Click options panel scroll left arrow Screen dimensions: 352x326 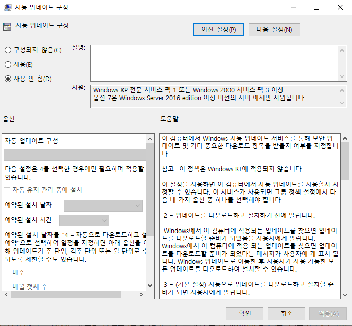tap(6, 295)
